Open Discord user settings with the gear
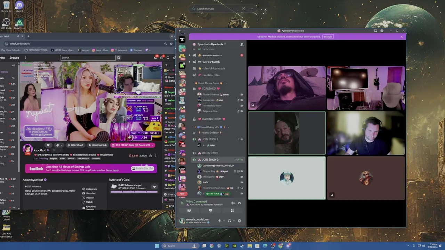 pyautogui.click(x=239, y=221)
